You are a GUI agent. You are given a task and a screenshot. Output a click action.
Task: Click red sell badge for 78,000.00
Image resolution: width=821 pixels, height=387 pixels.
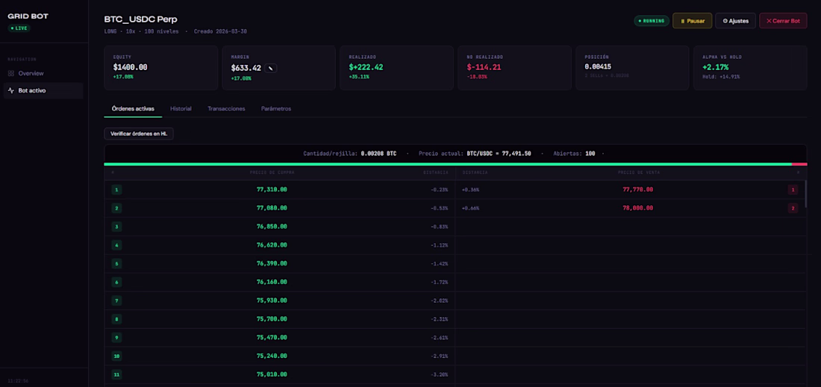coord(793,208)
